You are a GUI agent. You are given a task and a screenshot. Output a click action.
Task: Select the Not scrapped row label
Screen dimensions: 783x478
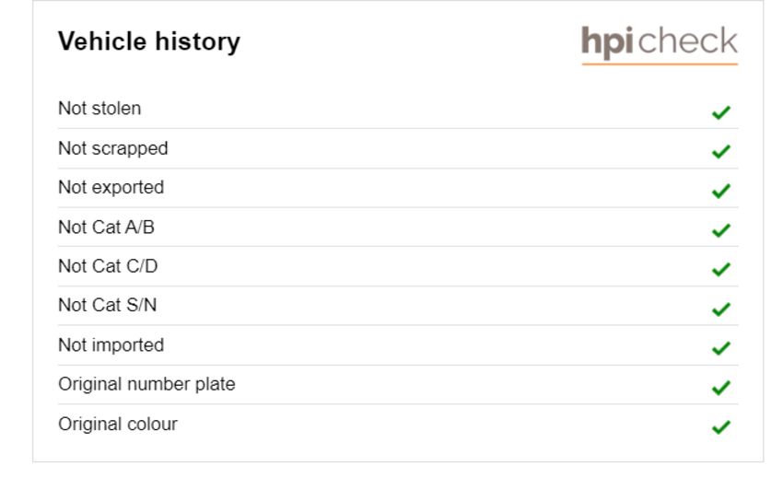[x=113, y=148]
